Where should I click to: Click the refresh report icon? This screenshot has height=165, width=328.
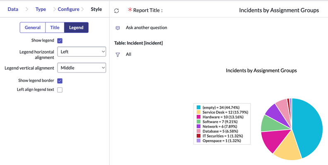click(x=116, y=11)
